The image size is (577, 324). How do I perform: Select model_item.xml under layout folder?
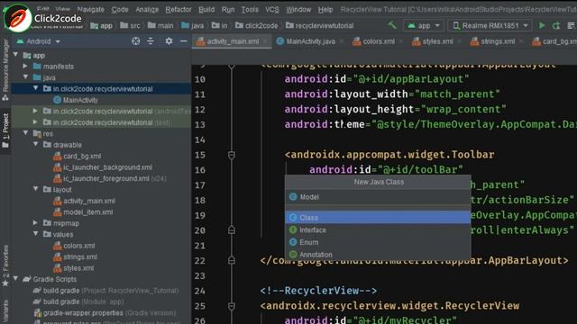pyautogui.click(x=83, y=212)
